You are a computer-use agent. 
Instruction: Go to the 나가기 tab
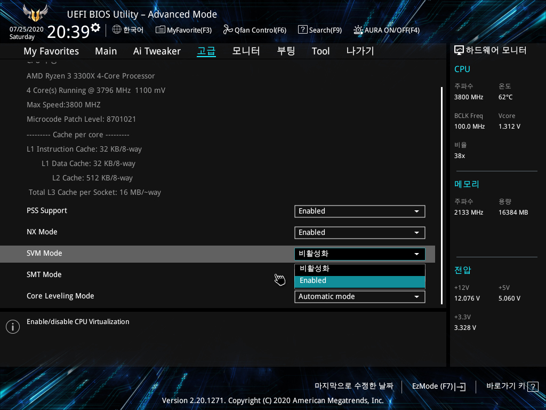(360, 51)
